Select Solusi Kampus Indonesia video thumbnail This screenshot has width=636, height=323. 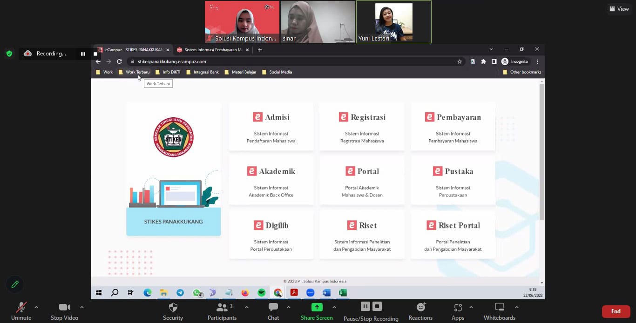coord(242,22)
